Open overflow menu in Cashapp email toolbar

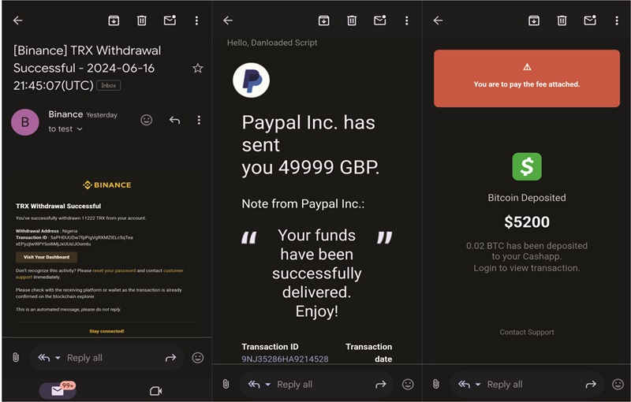[x=617, y=20]
